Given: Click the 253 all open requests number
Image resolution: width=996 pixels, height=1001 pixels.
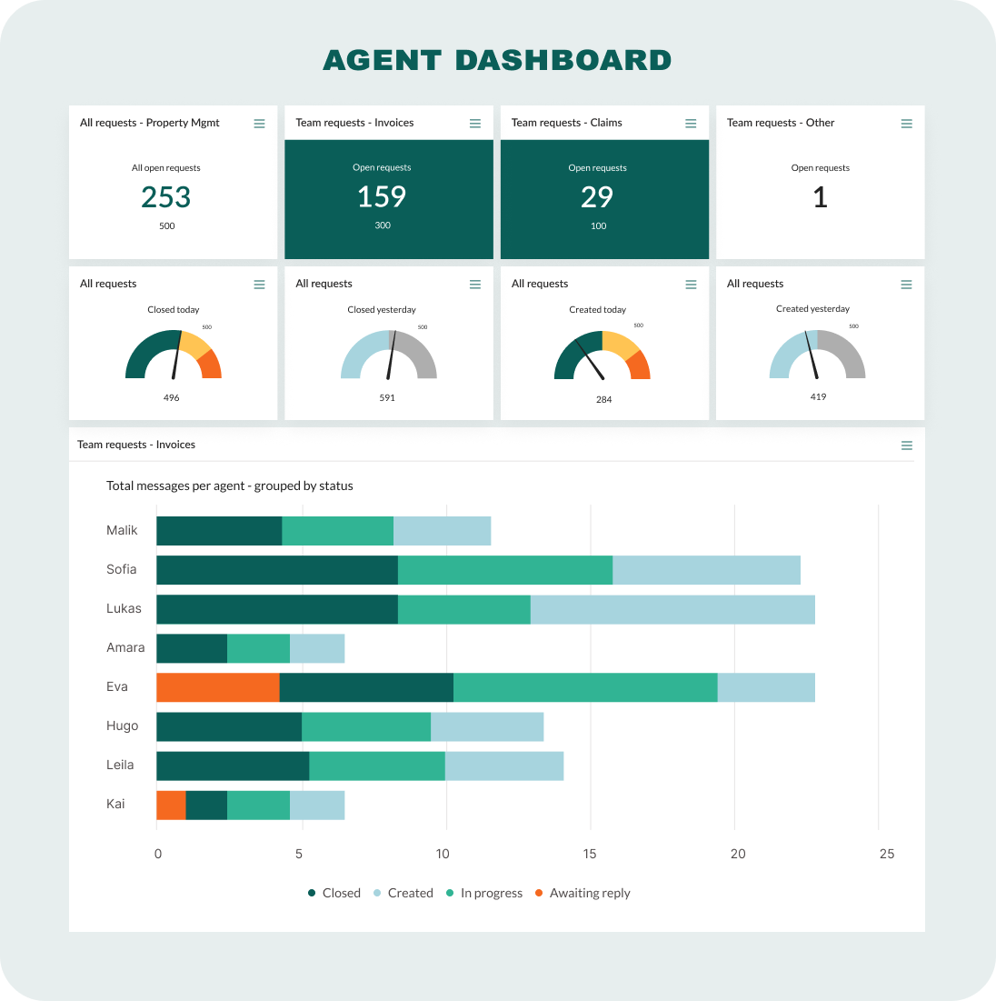Looking at the screenshot, I should tap(166, 196).
